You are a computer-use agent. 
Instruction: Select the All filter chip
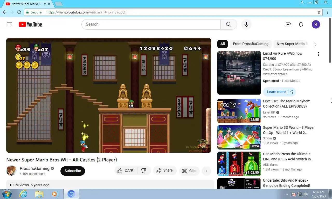tap(223, 44)
